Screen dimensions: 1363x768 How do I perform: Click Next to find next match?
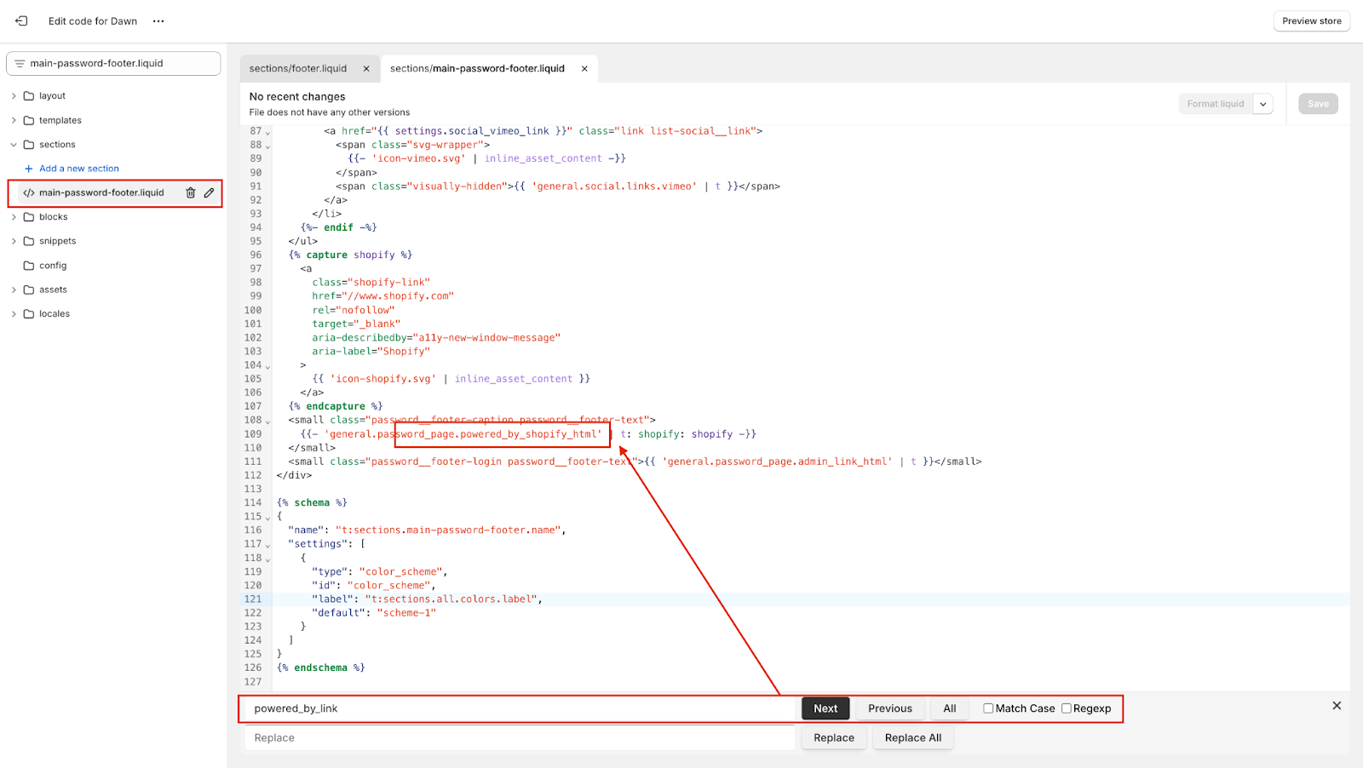825,708
